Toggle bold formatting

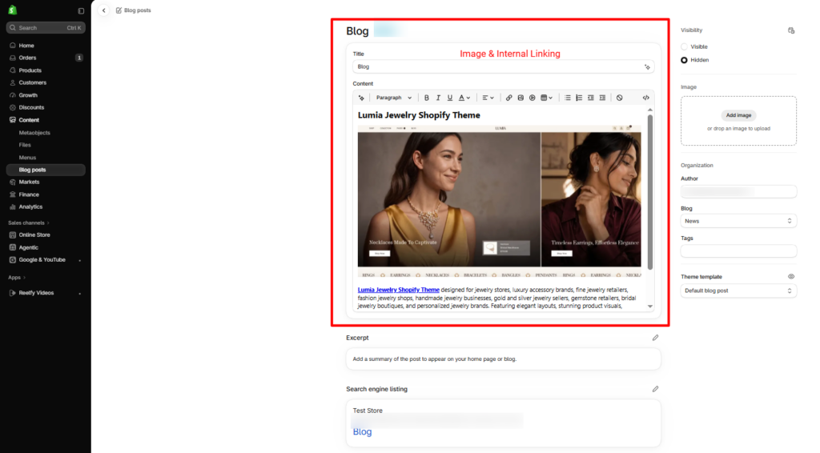point(427,98)
